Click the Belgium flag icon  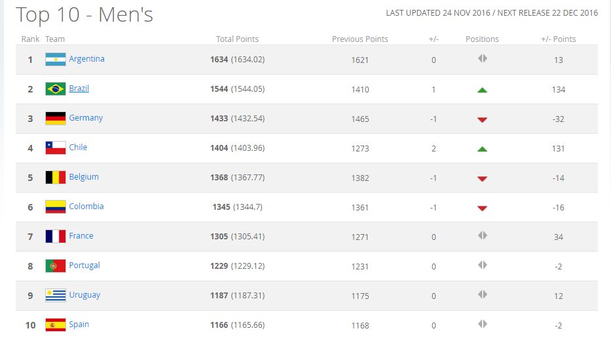pos(55,178)
